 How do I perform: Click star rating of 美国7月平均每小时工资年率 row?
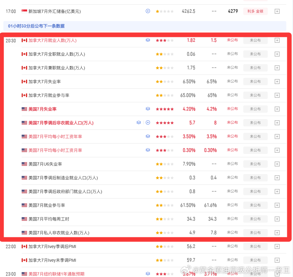(x=165, y=137)
